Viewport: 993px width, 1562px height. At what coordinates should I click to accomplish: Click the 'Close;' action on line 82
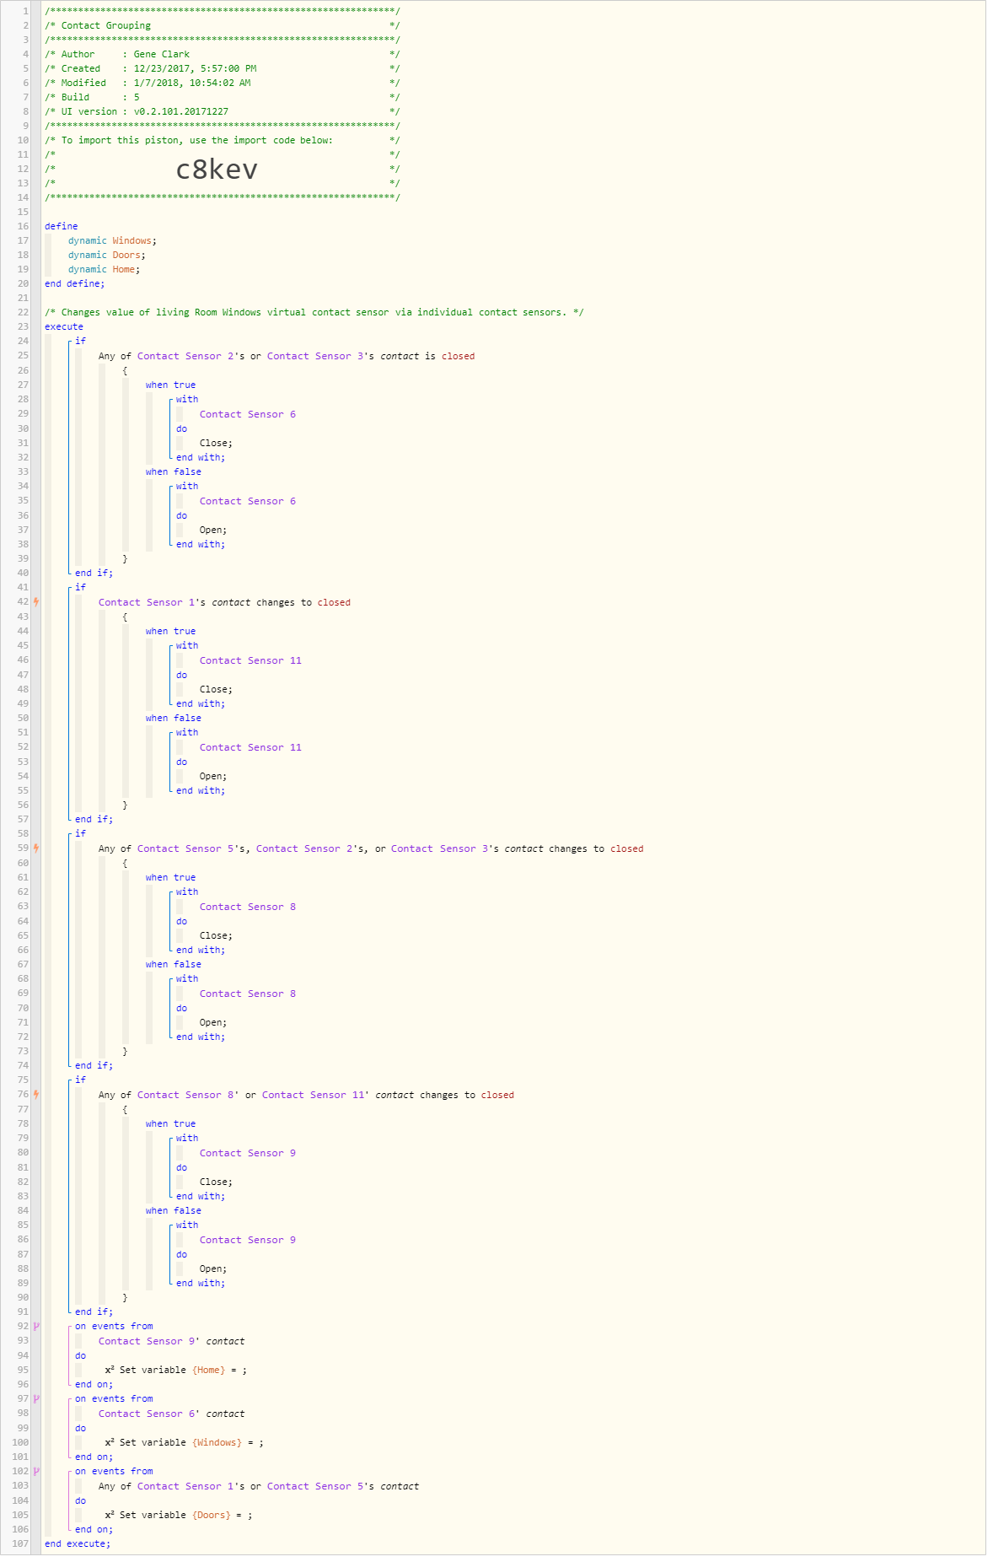click(x=216, y=1182)
